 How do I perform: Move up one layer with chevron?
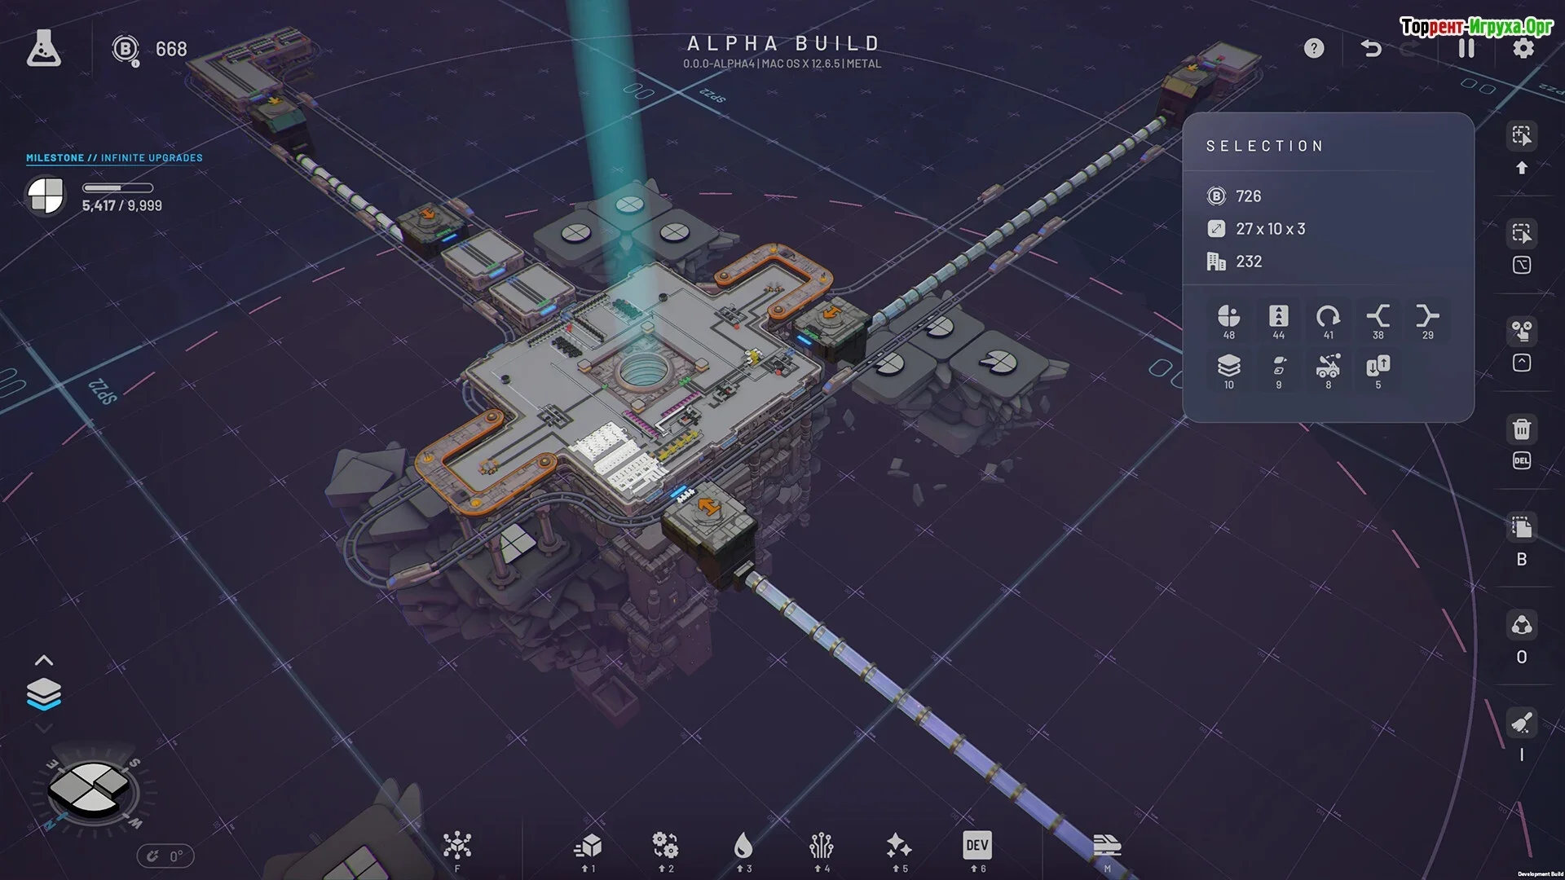click(x=44, y=660)
